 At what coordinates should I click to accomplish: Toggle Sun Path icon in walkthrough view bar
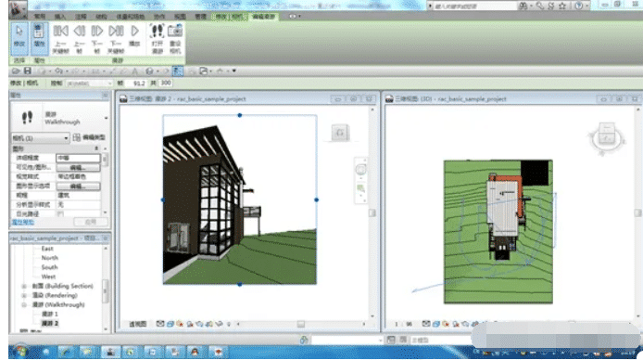click(180, 324)
